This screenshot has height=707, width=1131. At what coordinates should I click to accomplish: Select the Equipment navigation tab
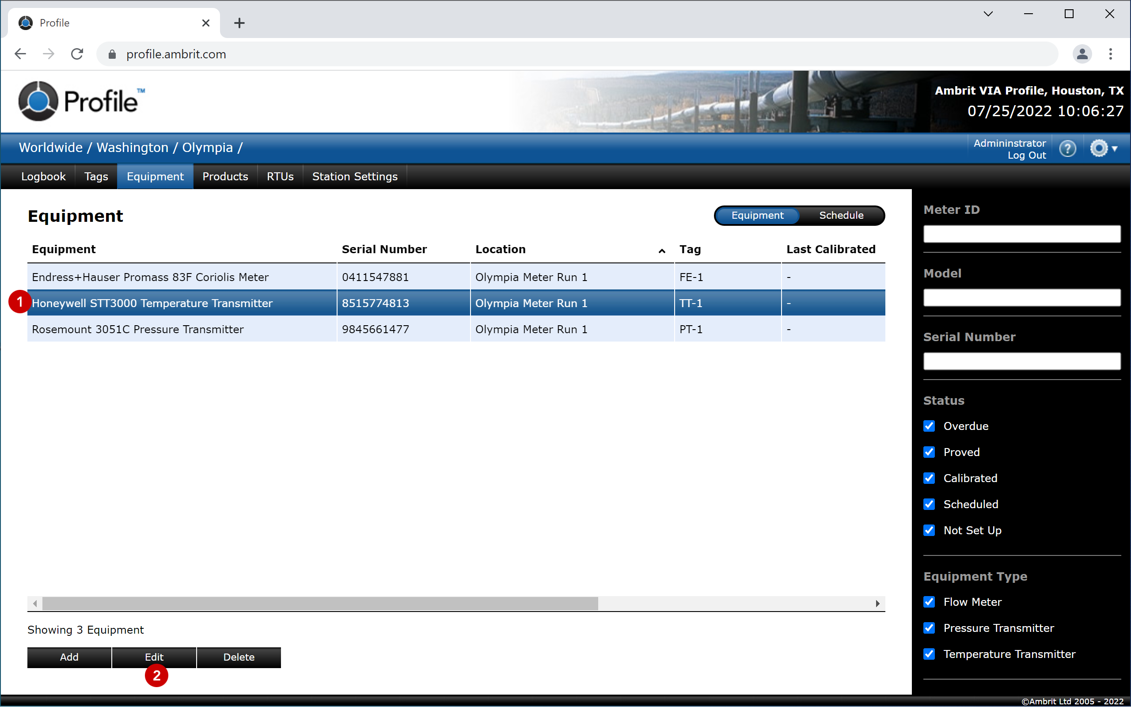[155, 177]
